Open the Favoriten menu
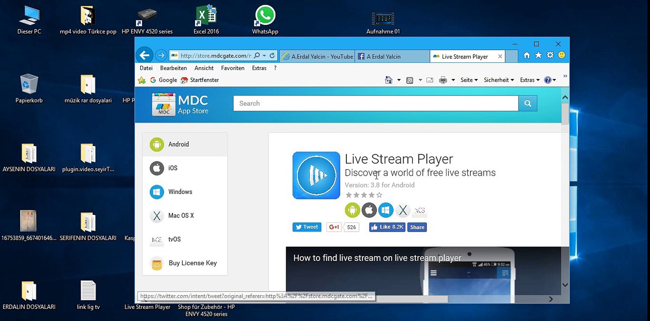This screenshot has height=321, width=650. pyautogui.click(x=232, y=68)
